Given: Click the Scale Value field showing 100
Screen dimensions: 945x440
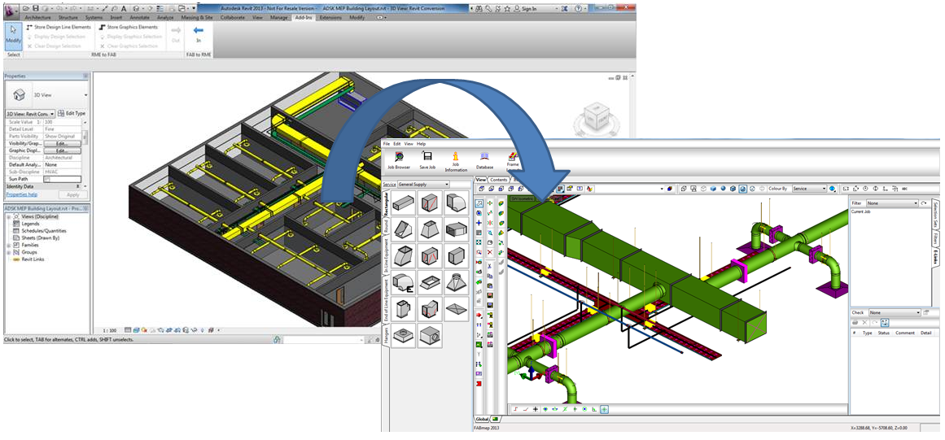Looking at the screenshot, I should 62,122.
